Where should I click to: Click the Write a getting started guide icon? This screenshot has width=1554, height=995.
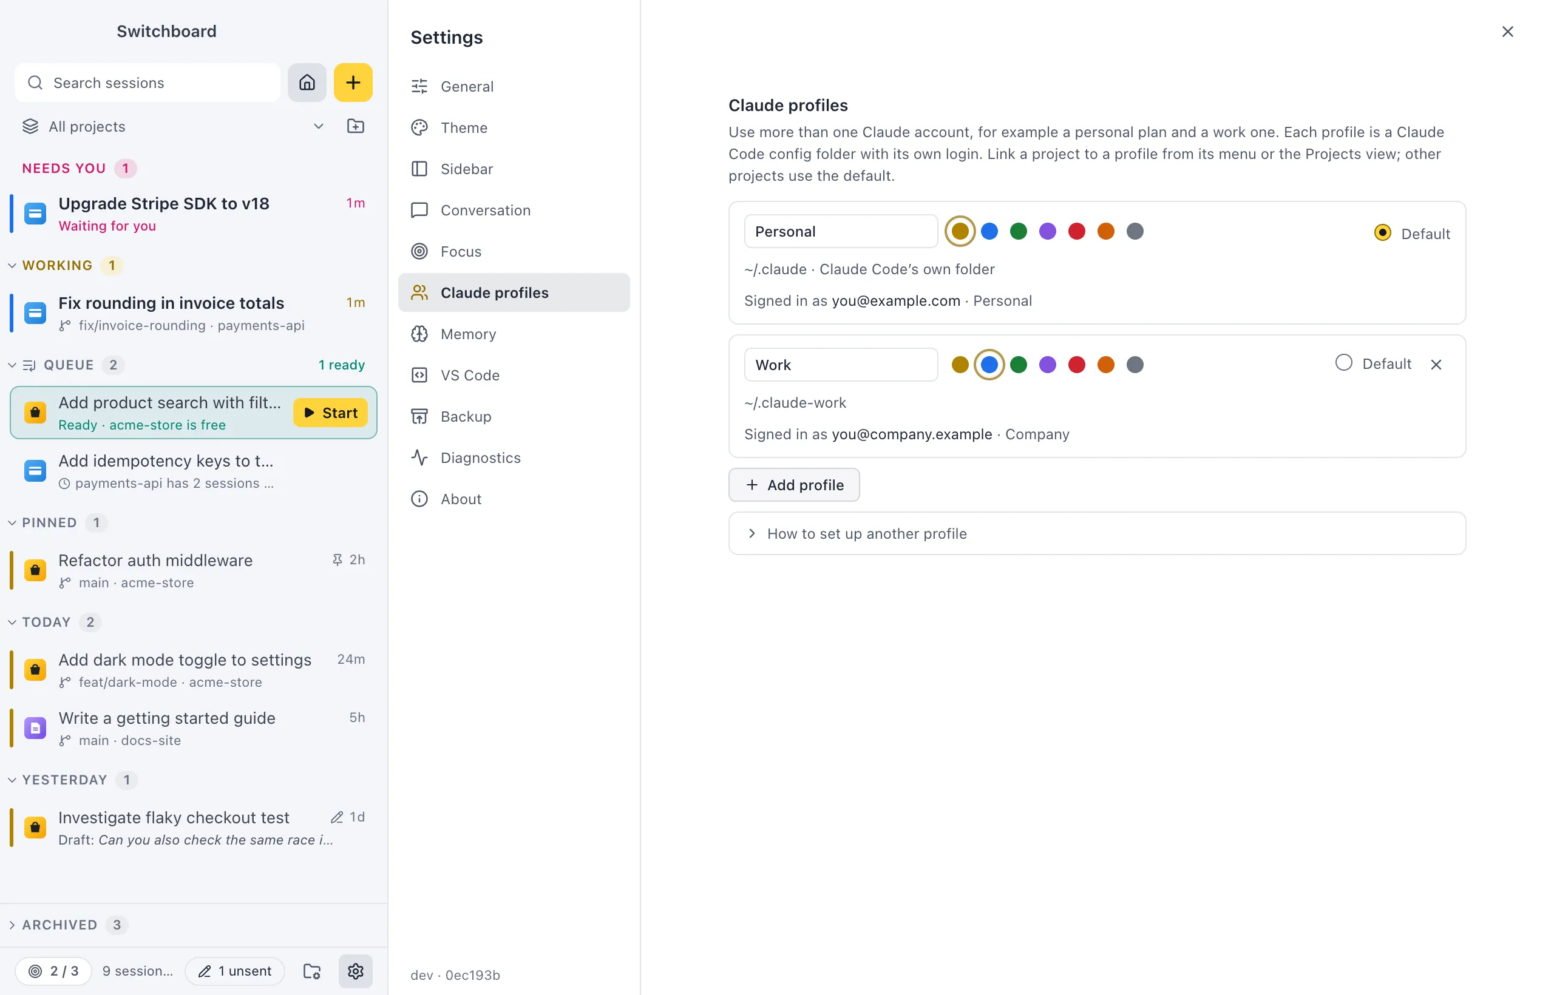click(x=35, y=728)
